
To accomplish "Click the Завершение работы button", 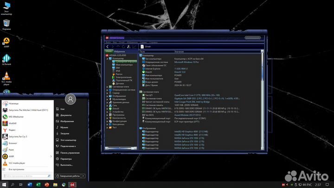I will tap(68, 176).
